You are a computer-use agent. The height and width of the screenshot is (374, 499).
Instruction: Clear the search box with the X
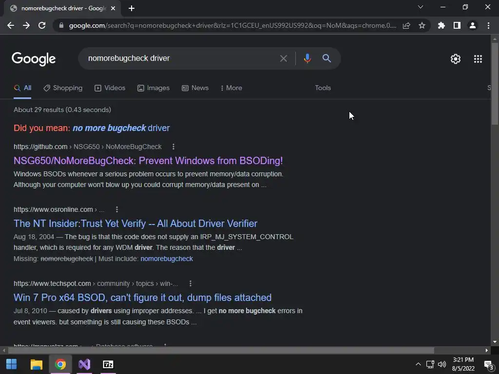(283, 58)
